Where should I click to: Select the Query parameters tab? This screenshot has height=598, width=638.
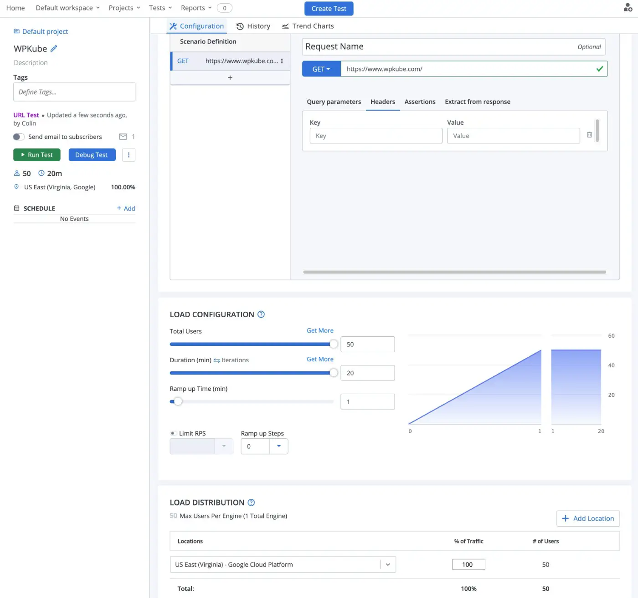pos(334,102)
